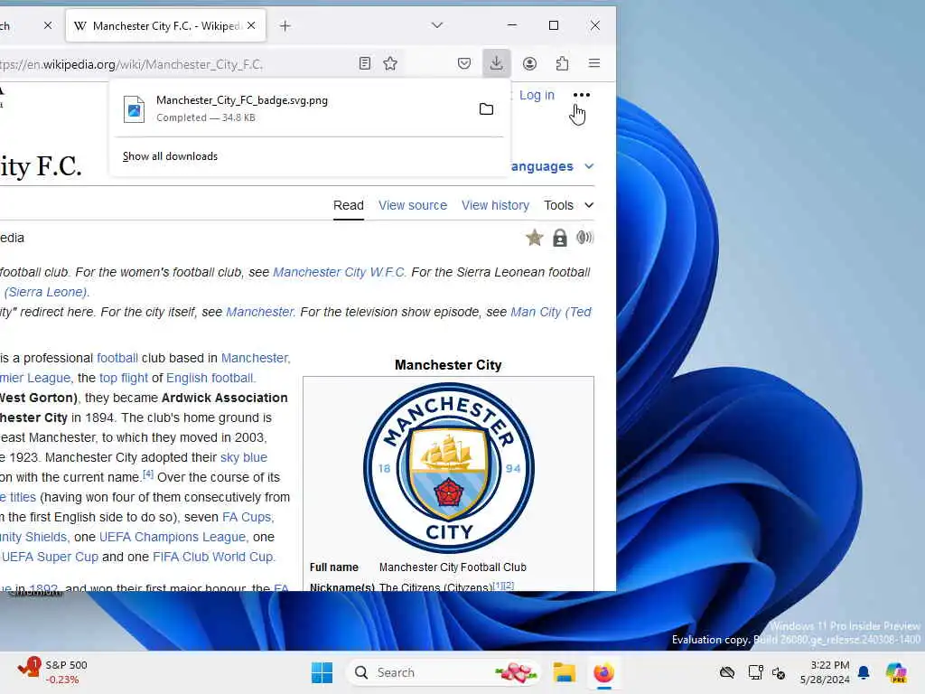Open Manchester City W.F.C. link

tap(340, 272)
